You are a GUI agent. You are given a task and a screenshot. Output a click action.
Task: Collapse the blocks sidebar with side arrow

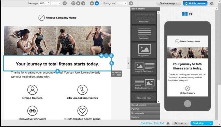128,63
